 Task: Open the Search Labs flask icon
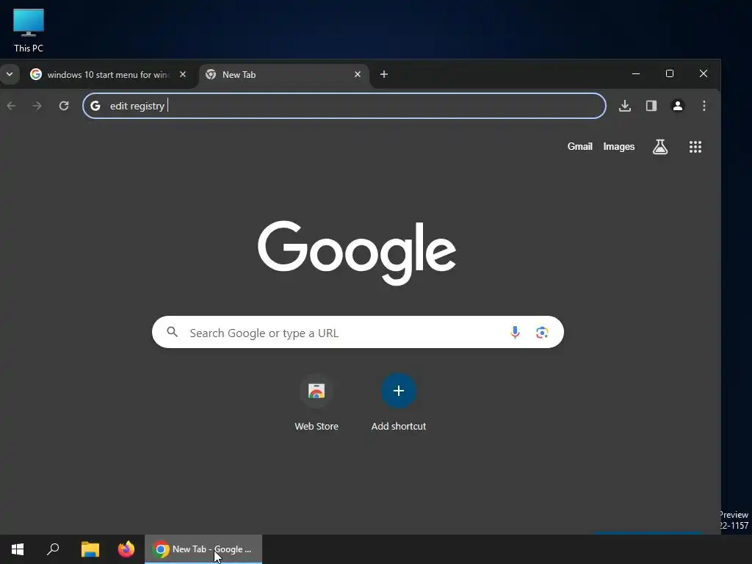pos(660,147)
